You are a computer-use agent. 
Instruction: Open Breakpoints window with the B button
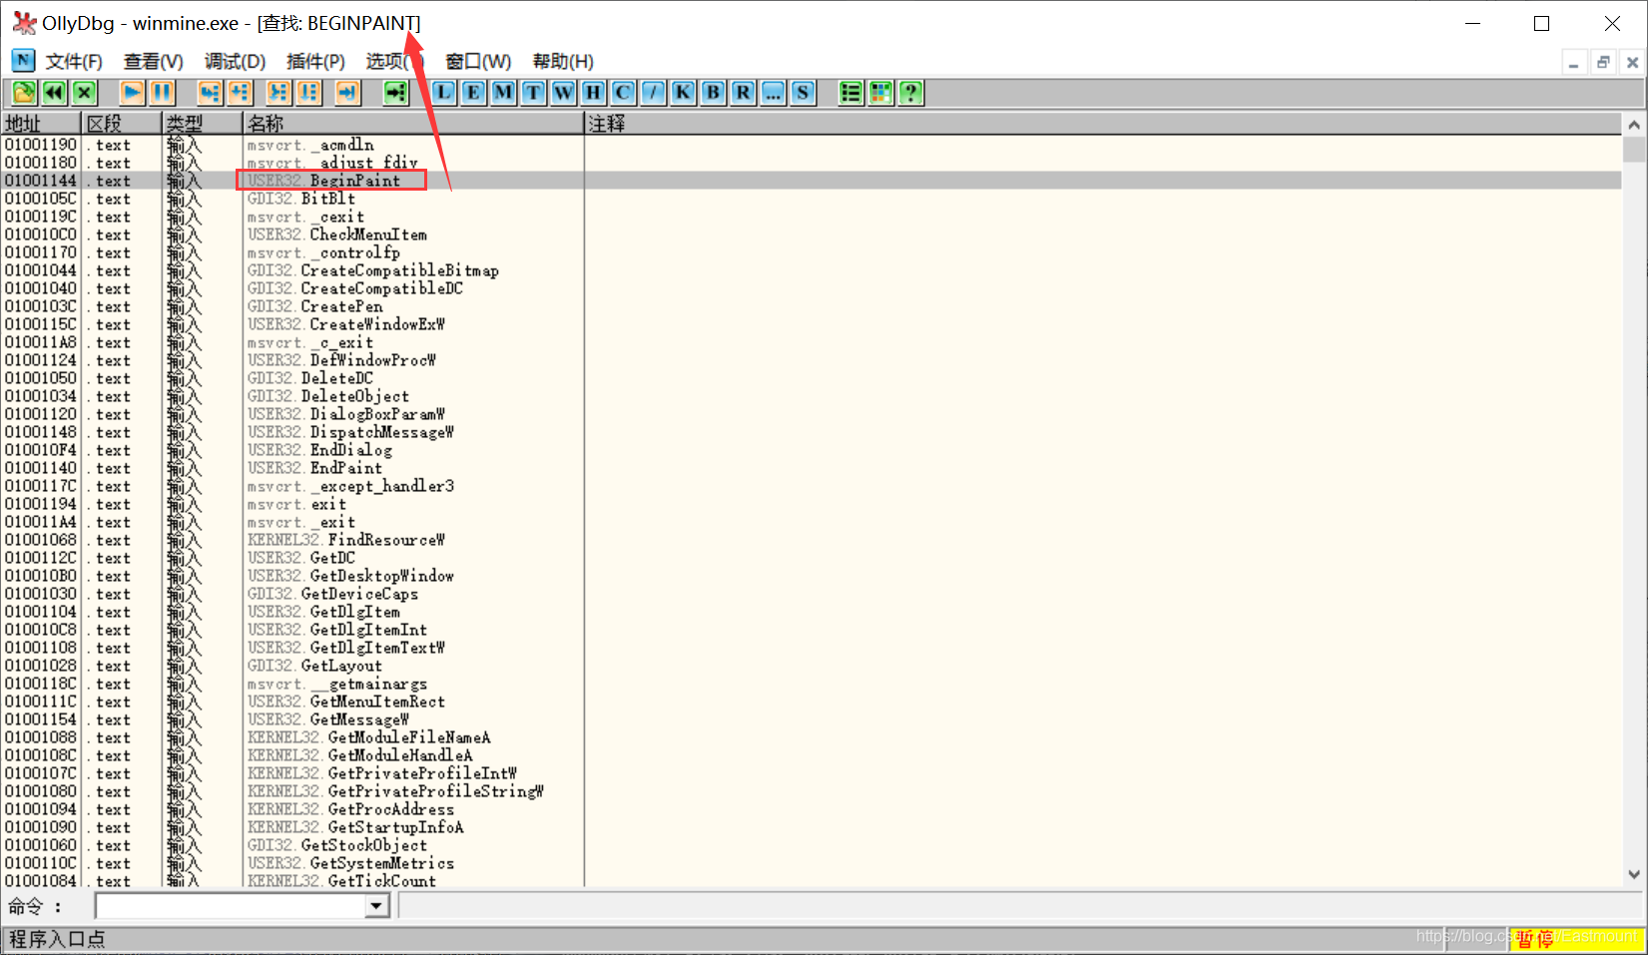(x=714, y=93)
